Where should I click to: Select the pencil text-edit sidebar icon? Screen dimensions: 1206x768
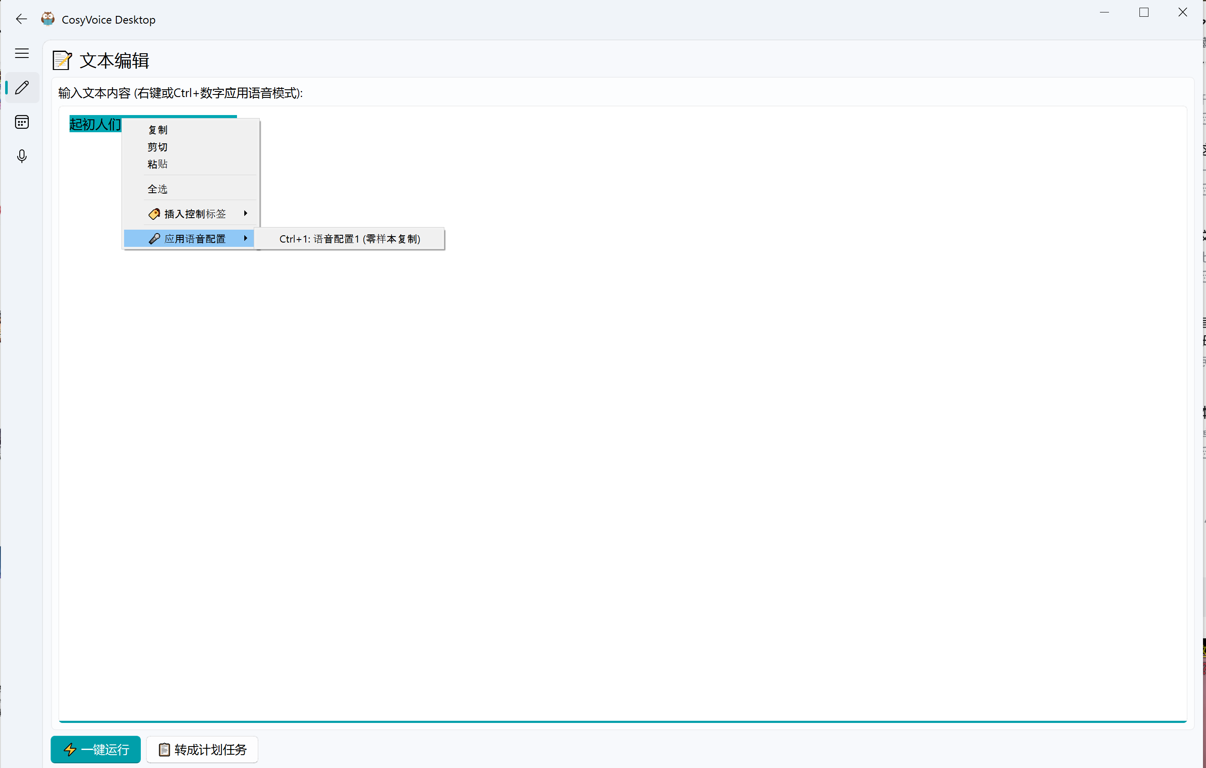pos(21,88)
